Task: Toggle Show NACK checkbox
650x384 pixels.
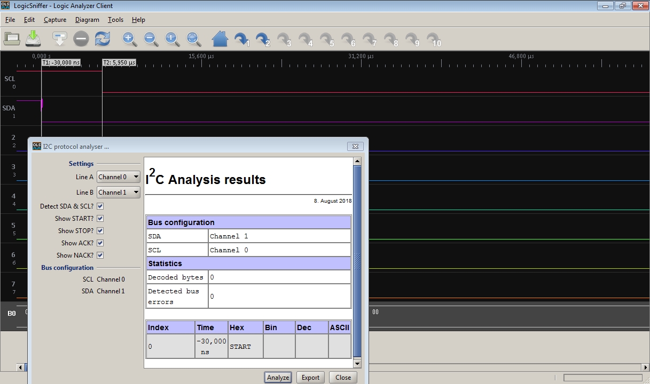Action: [x=100, y=255]
